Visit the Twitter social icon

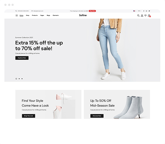click(149, 11)
